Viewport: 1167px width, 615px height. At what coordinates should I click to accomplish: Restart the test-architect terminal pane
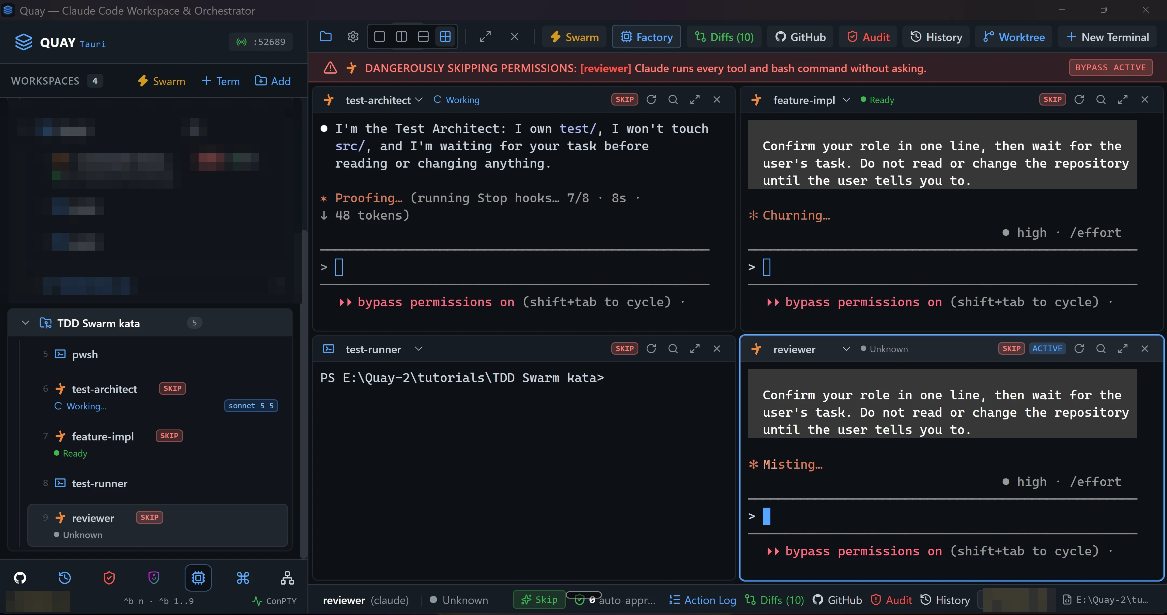pos(651,100)
